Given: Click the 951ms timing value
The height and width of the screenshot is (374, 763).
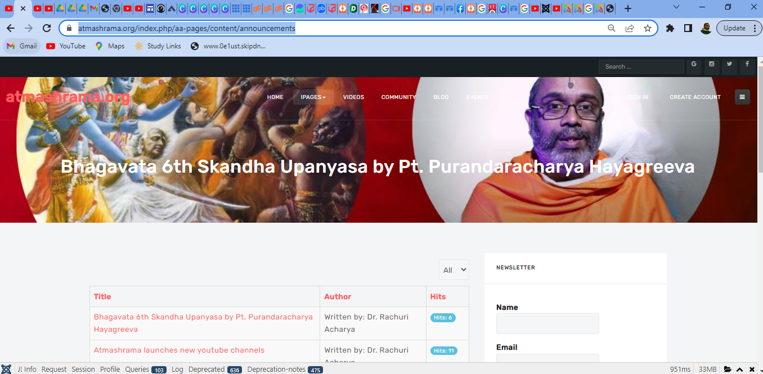Looking at the screenshot, I should pos(680,370).
